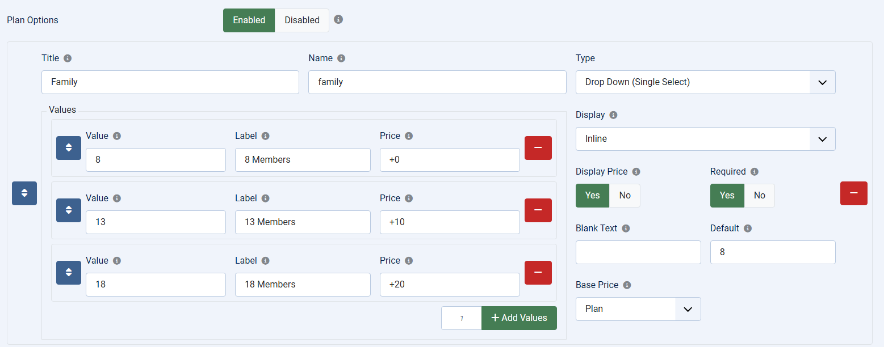Open the Base Price dropdown
This screenshot has width=884, height=347.
(x=638, y=309)
